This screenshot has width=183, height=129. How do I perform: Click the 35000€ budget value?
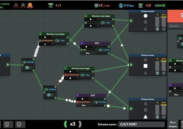tap(160, 5)
